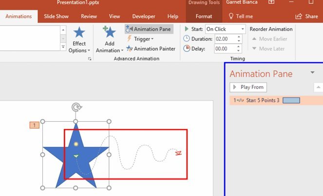Activate the Animation Painter tool

tap(151, 49)
